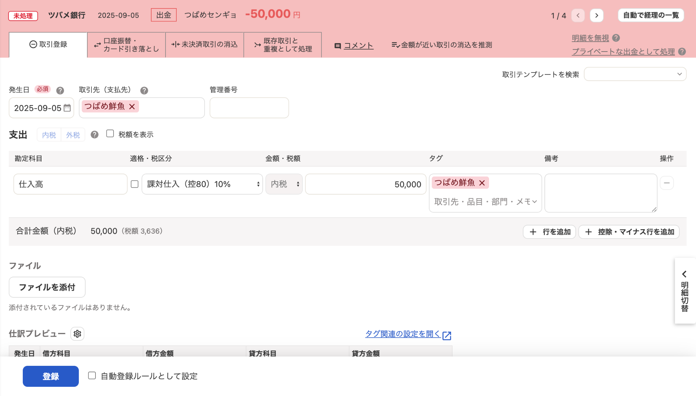Delete the 仕入高 row with minus button

(x=666, y=183)
